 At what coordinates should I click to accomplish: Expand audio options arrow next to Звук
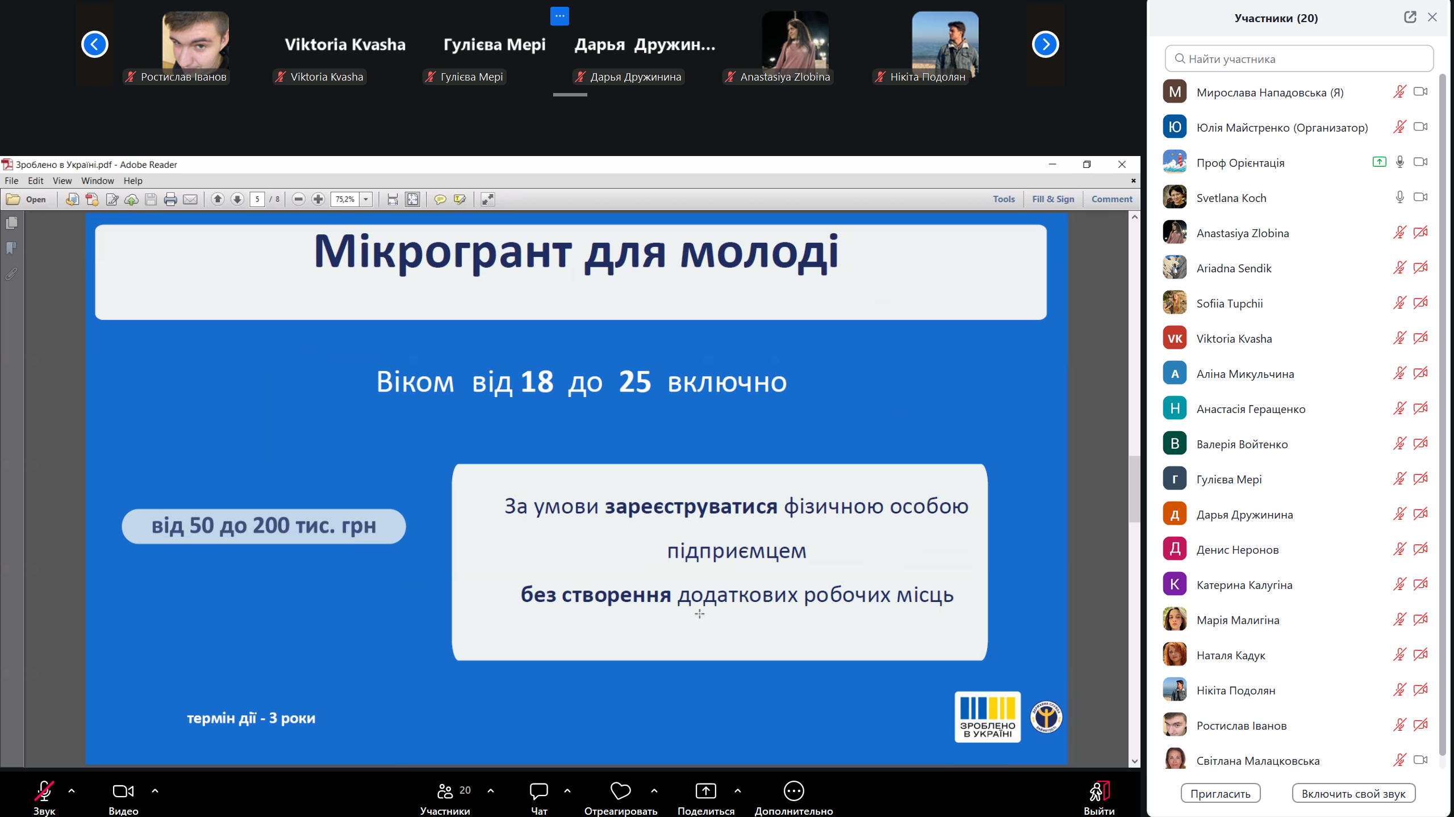72,790
